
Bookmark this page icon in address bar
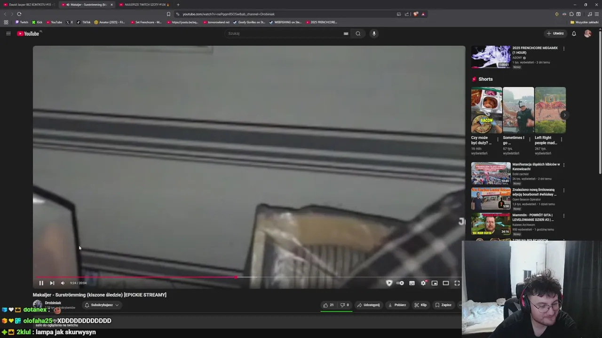[168, 14]
